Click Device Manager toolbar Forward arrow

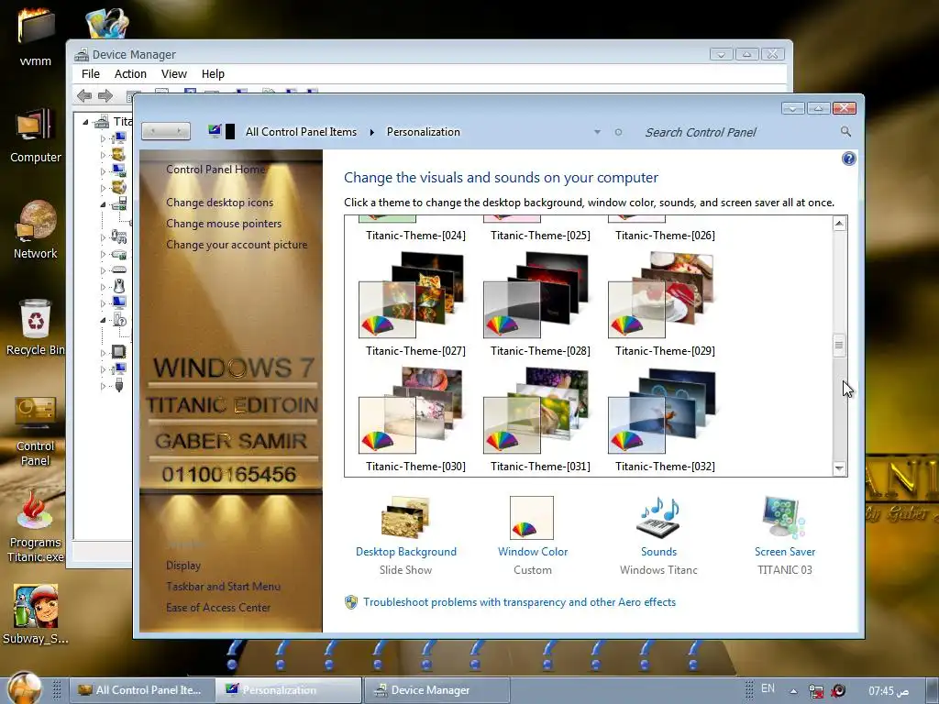pyautogui.click(x=105, y=95)
